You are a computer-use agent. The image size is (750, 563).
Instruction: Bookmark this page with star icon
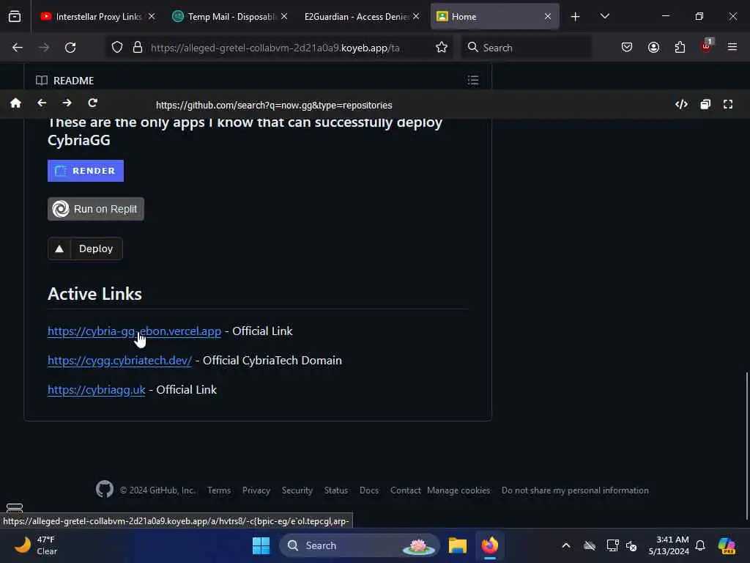(x=442, y=48)
